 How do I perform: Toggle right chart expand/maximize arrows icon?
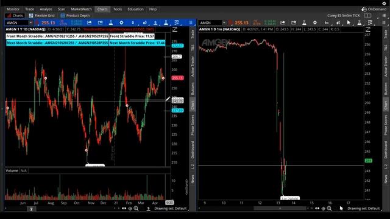(x=368, y=29)
